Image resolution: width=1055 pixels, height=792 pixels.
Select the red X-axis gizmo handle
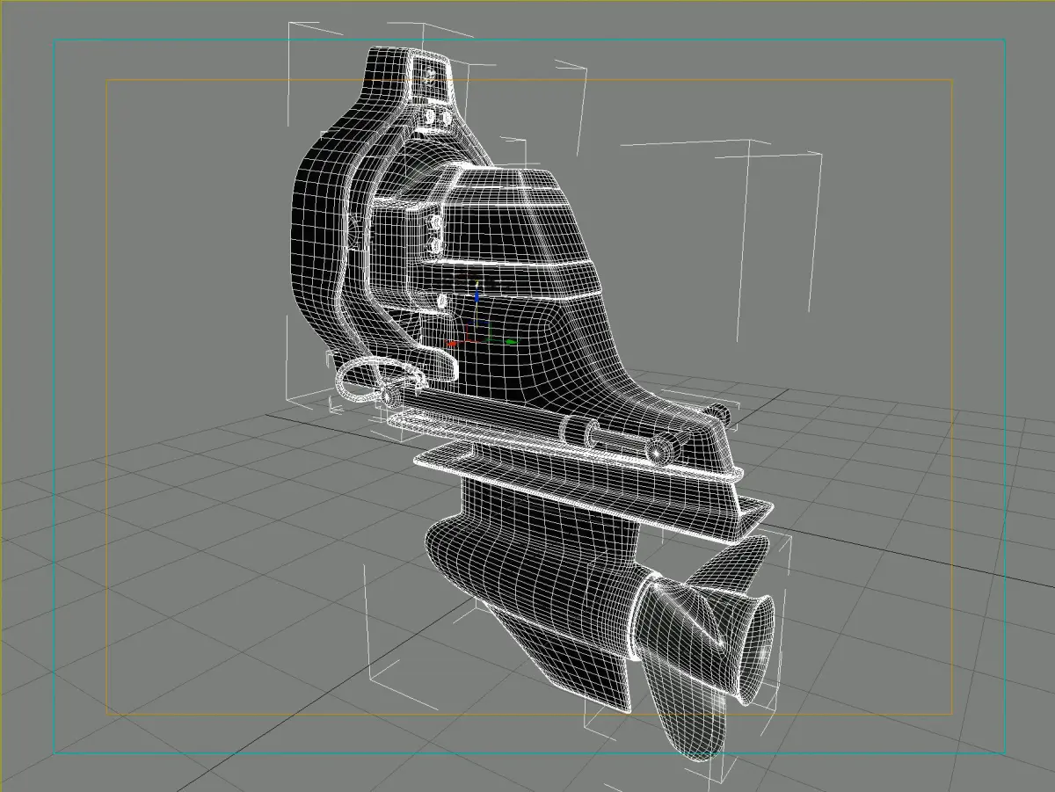pos(453,343)
